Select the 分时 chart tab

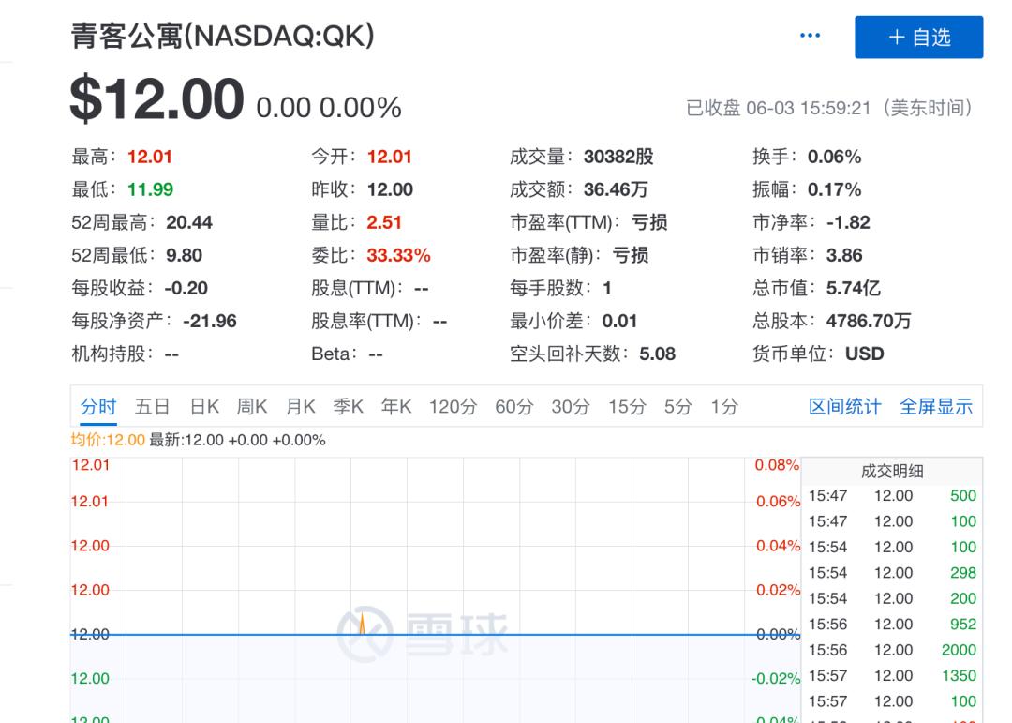[98, 407]
